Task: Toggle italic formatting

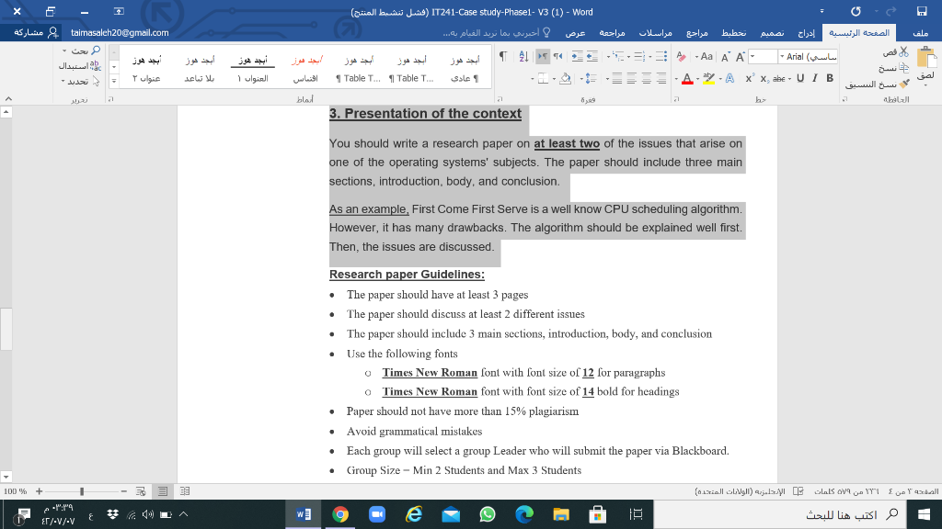Action: [814, 77]
